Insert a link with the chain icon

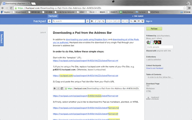tap(131, 21)
